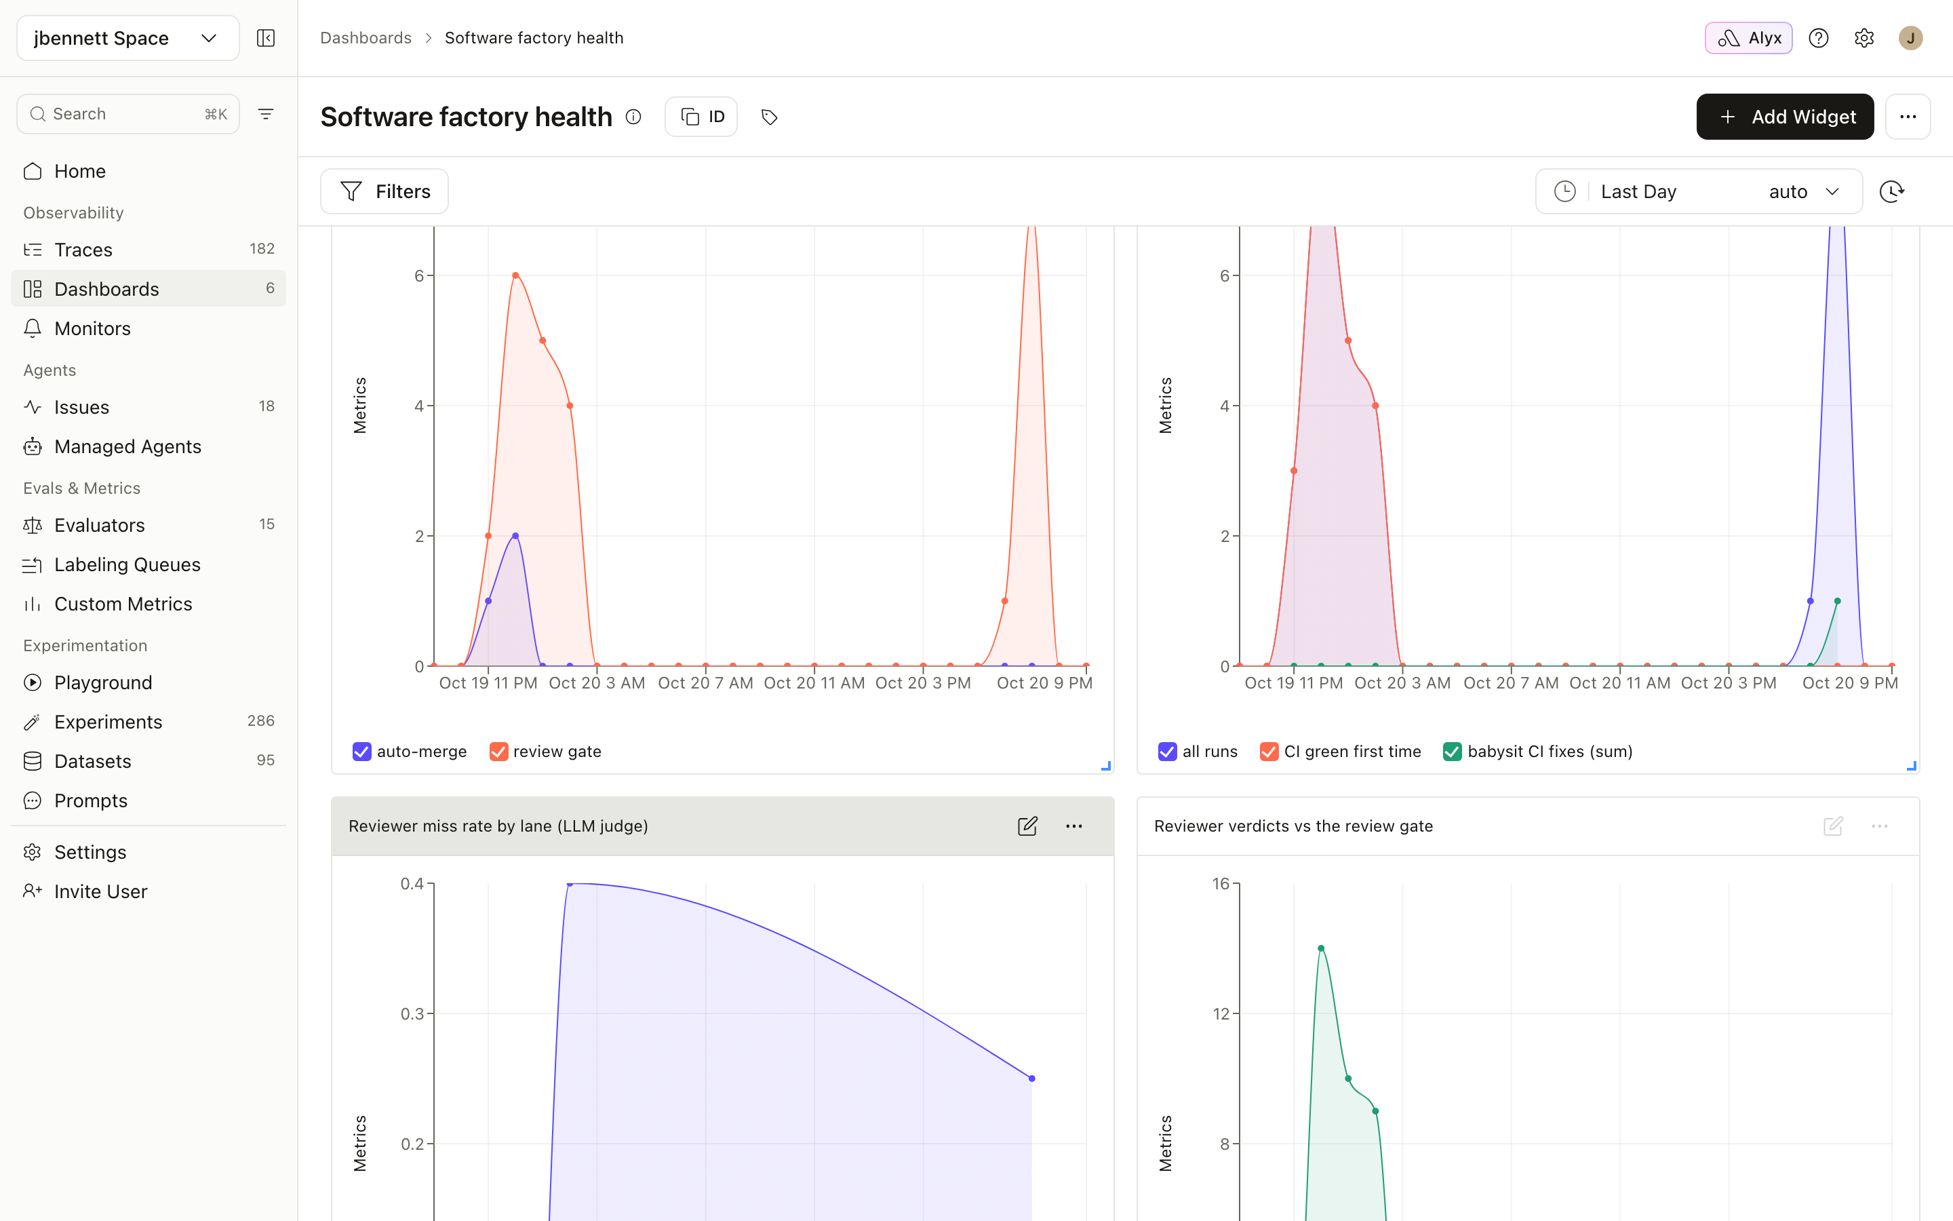The height and width of the screenshot is (1221, 1953).
Task: Launch the Alyx assistant button
Action: tap(1748, 38)
